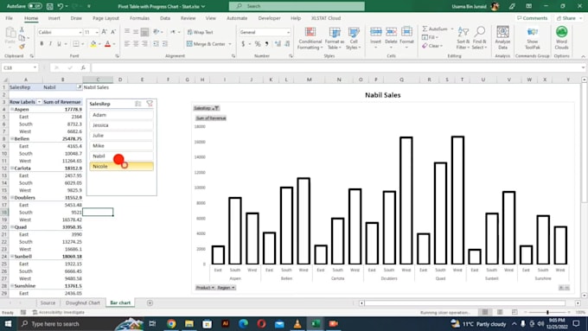Open Sort & Filter

pos(463,38)
